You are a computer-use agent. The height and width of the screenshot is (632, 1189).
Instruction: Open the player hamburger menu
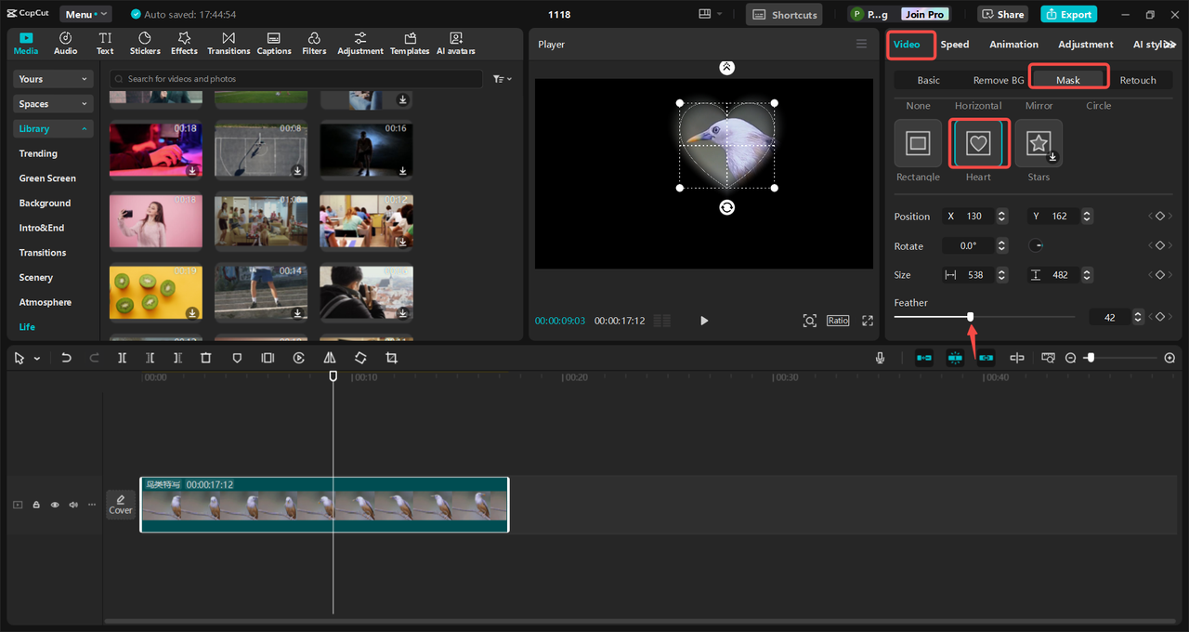(861, 44)
